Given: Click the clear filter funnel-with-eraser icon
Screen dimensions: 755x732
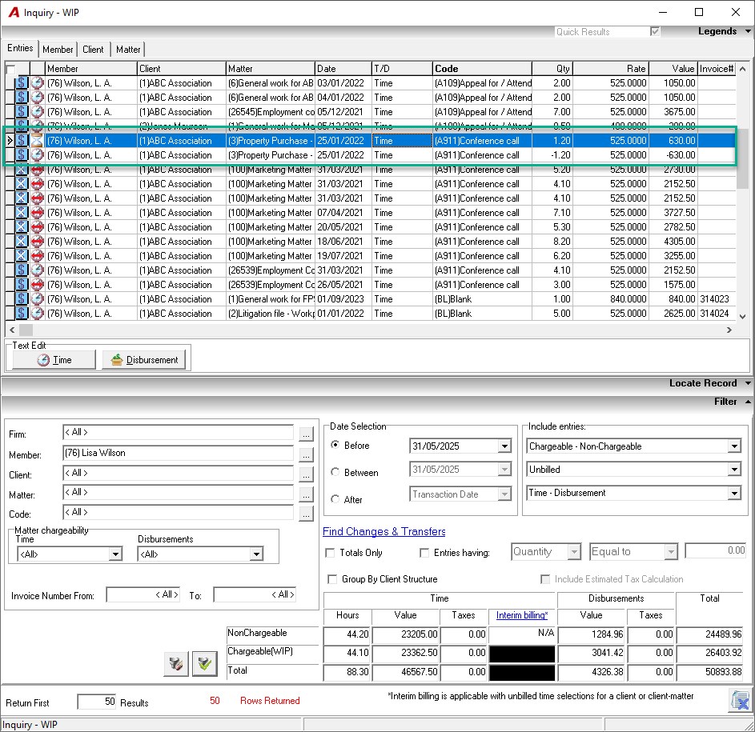Looking at the screenshot, I should pos(176,664).
